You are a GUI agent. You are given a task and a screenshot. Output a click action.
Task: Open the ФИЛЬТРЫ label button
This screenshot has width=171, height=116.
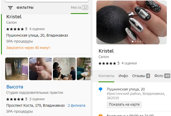(25, 8)
